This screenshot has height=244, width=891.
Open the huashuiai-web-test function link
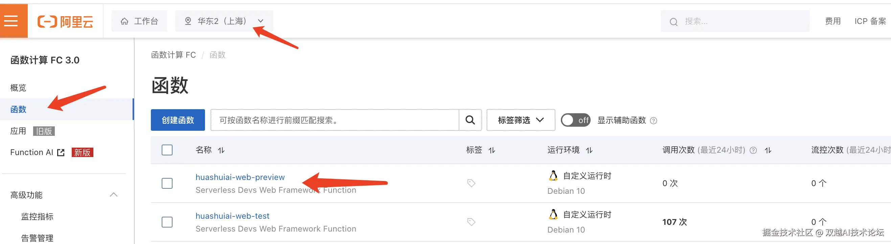(x=232, y=216)
